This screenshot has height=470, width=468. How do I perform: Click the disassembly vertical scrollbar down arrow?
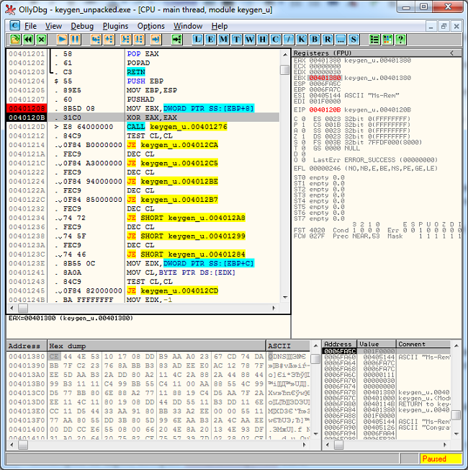coord(285,298)
